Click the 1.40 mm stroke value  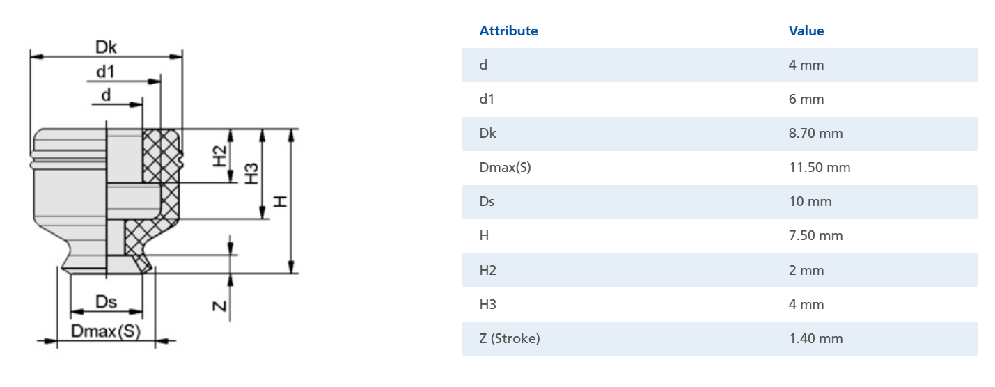coord(815,338)
